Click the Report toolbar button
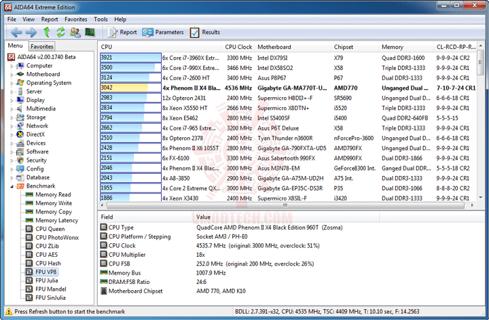The height and width of the screenshot is (320, 489). pos(122,32)
